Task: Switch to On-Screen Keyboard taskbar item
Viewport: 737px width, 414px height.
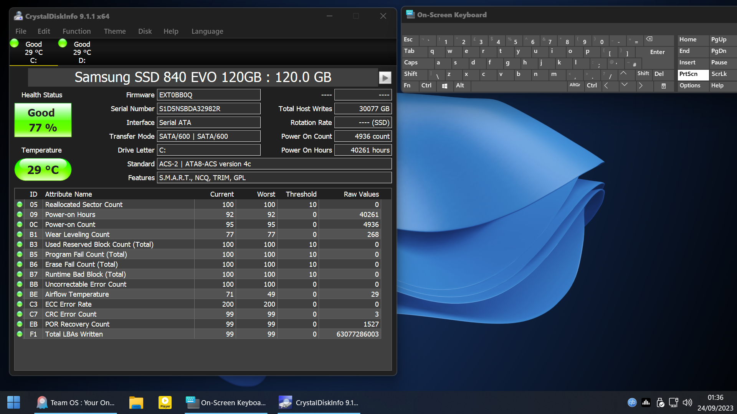Action: click(x=226, y=402)
